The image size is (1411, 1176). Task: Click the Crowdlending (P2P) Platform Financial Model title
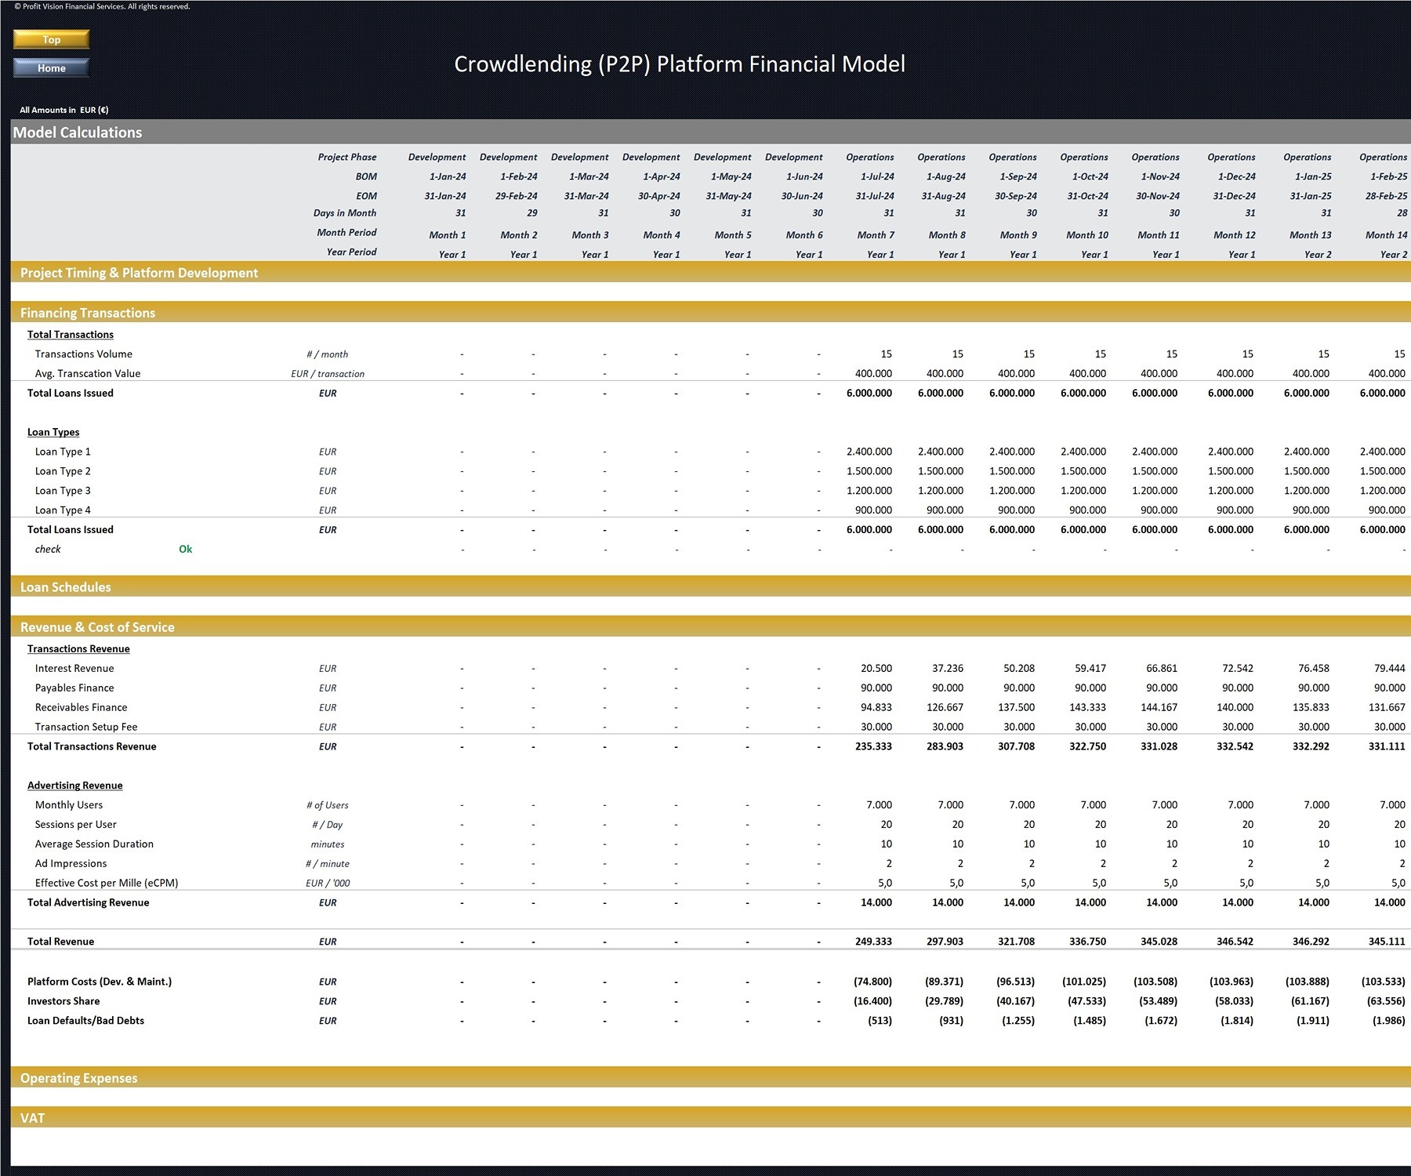680,64
